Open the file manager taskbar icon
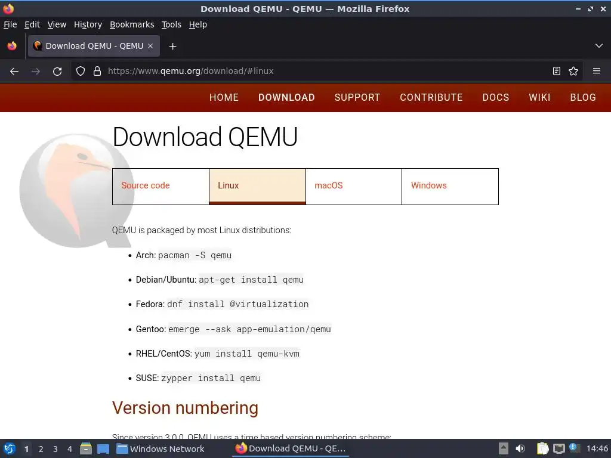 tap(86, 448)
